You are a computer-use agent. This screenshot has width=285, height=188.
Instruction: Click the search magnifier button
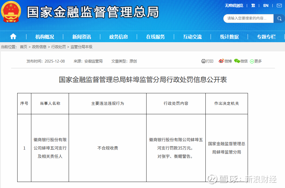[x=279, y=19]
